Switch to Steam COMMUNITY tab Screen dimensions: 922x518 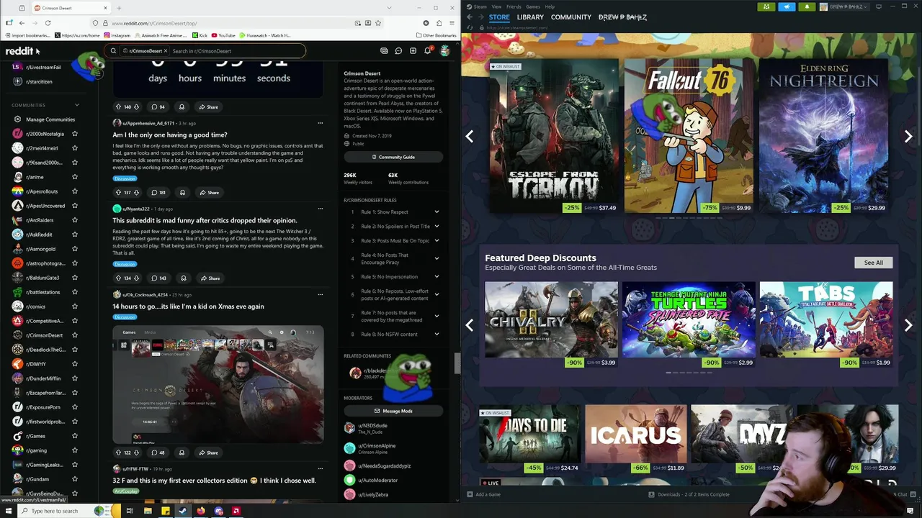[x=571, y=17]
